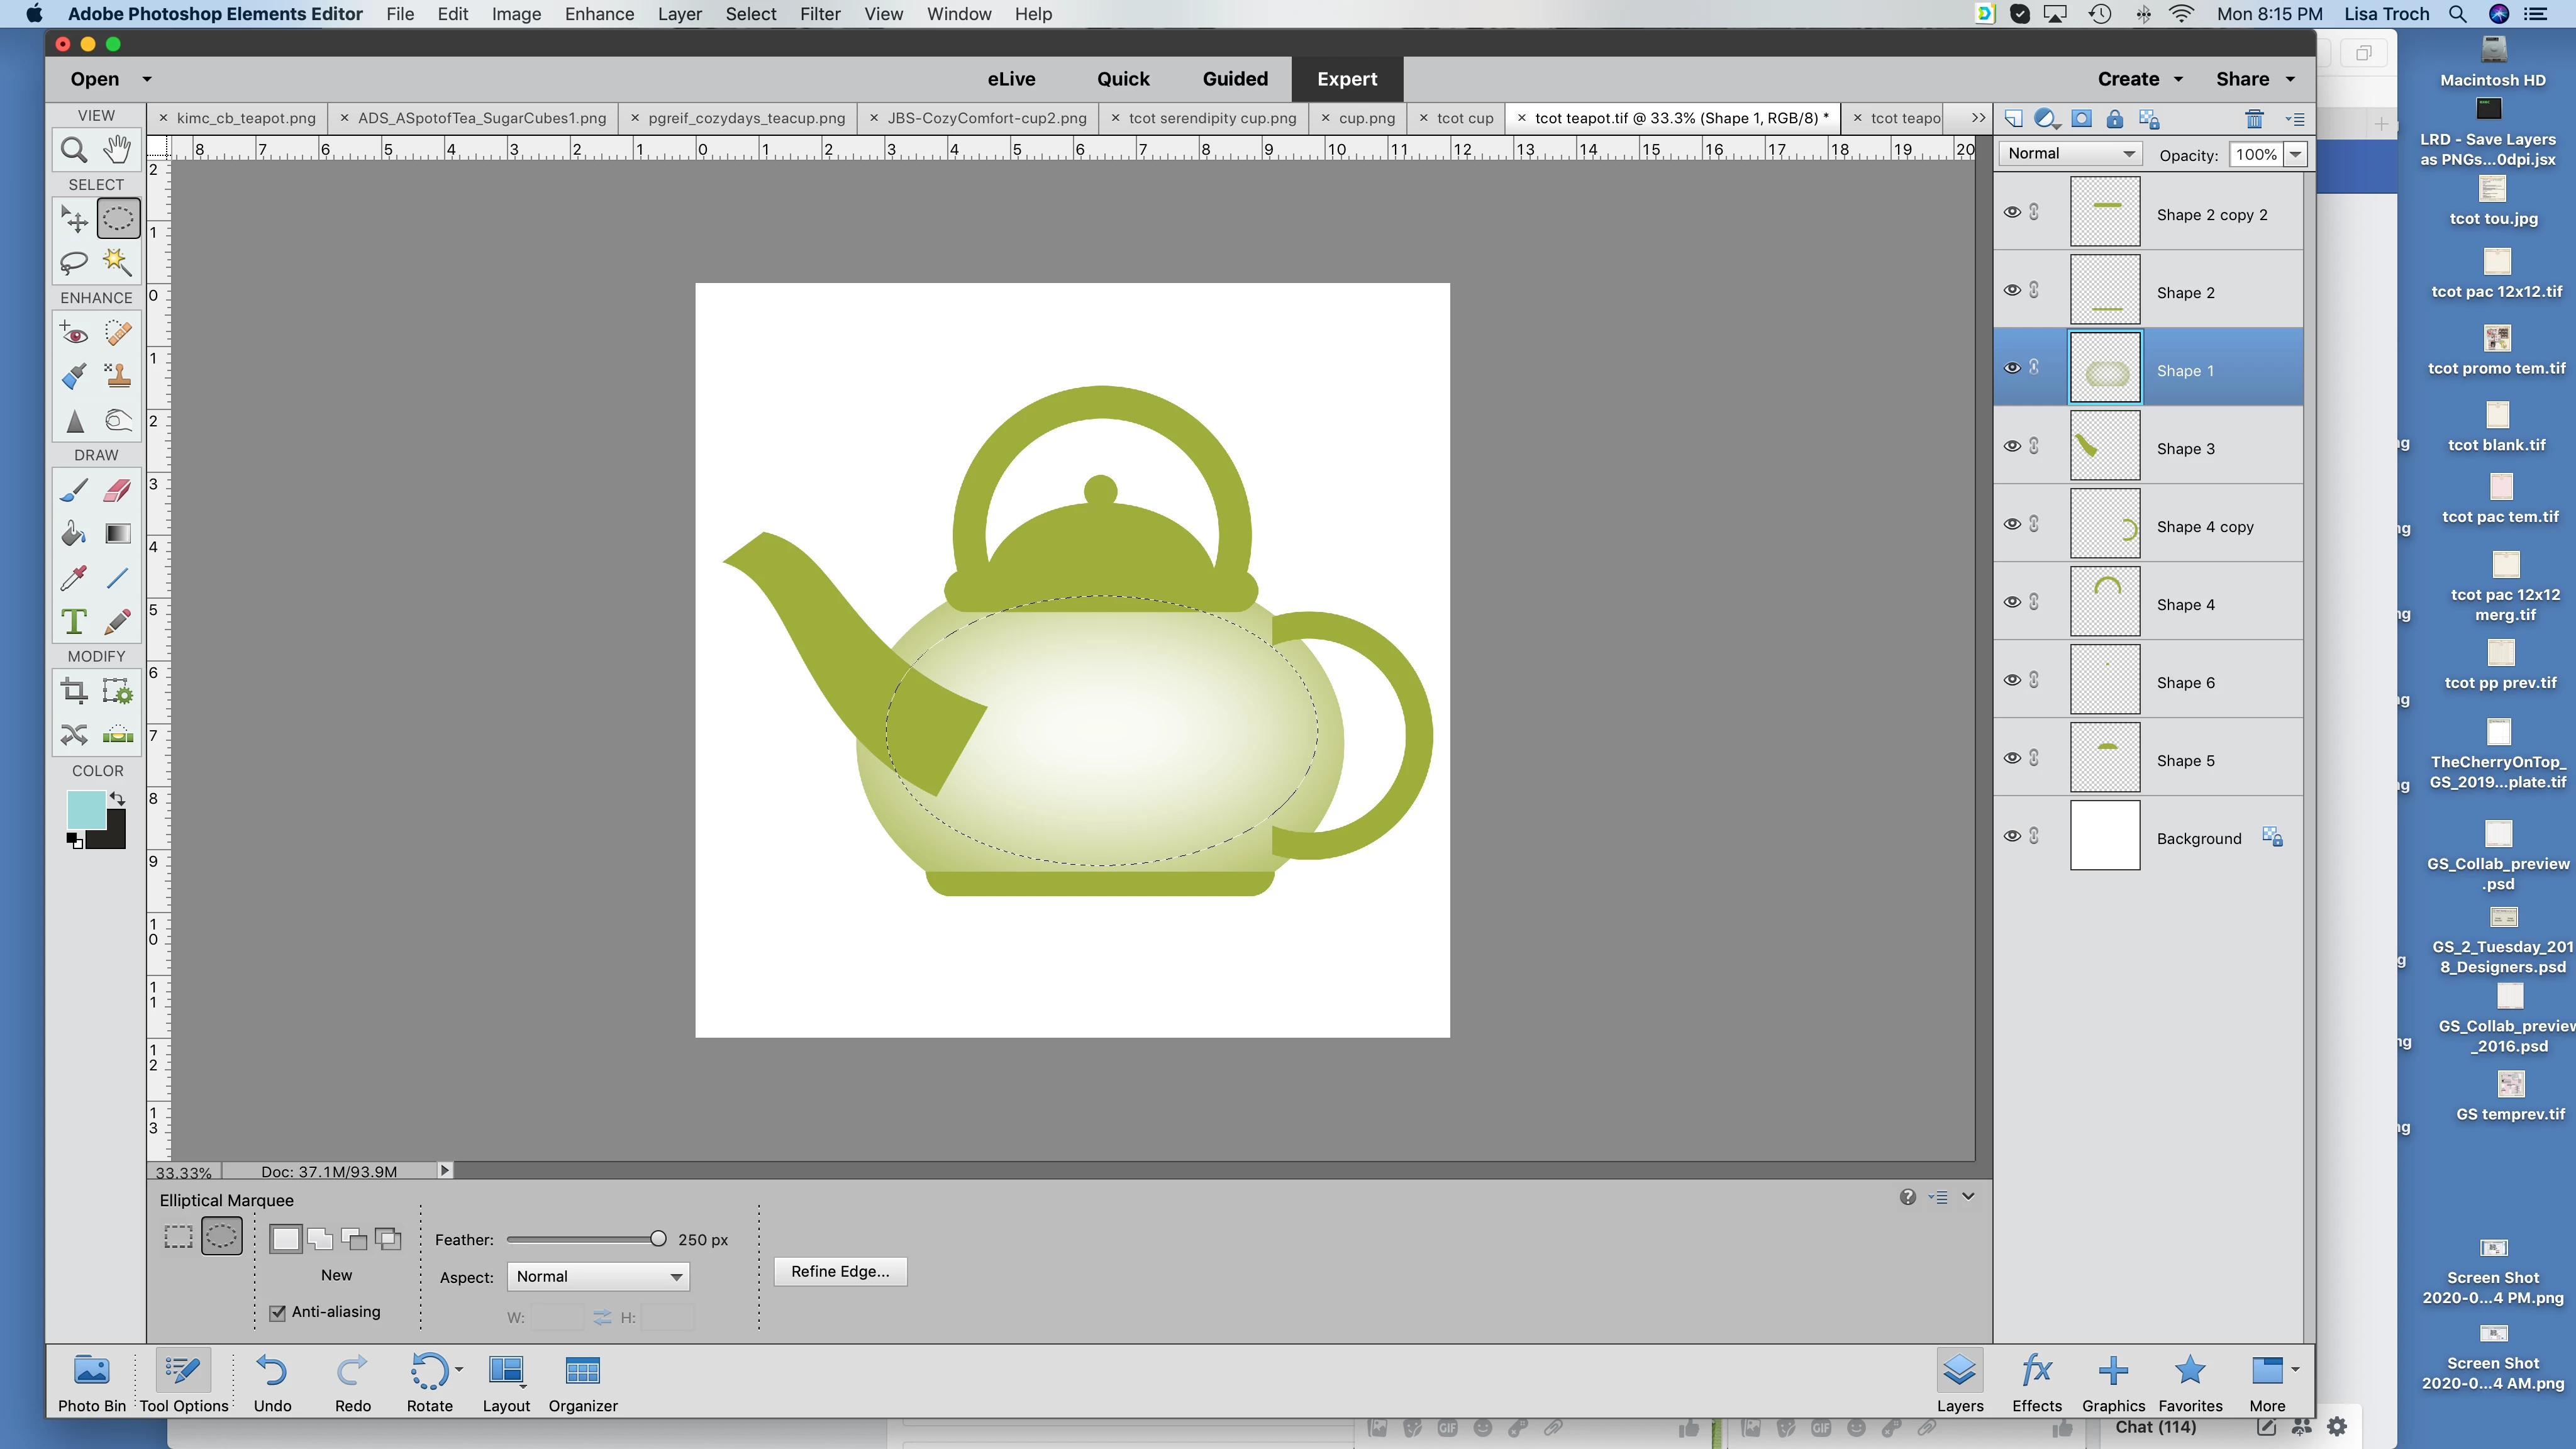Pick the Eraser tool
Screen dimensions: 2576x1449
point(117,490)
